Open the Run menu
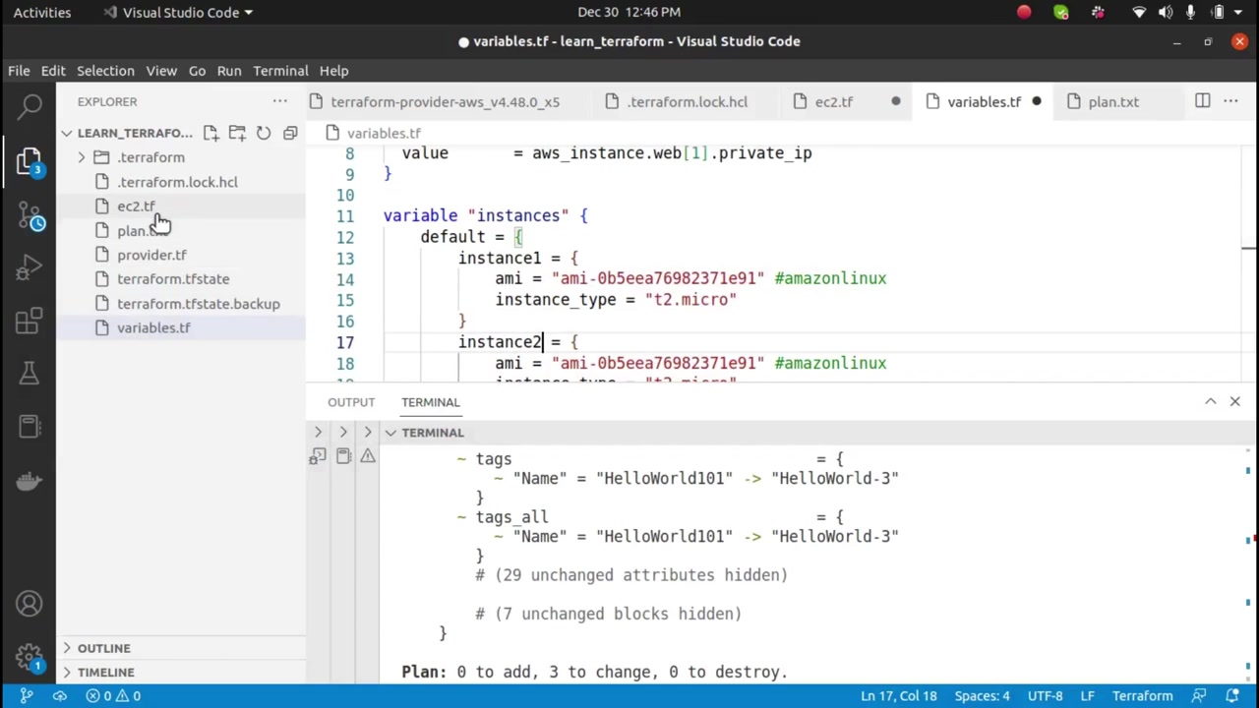 click(229, 71)
